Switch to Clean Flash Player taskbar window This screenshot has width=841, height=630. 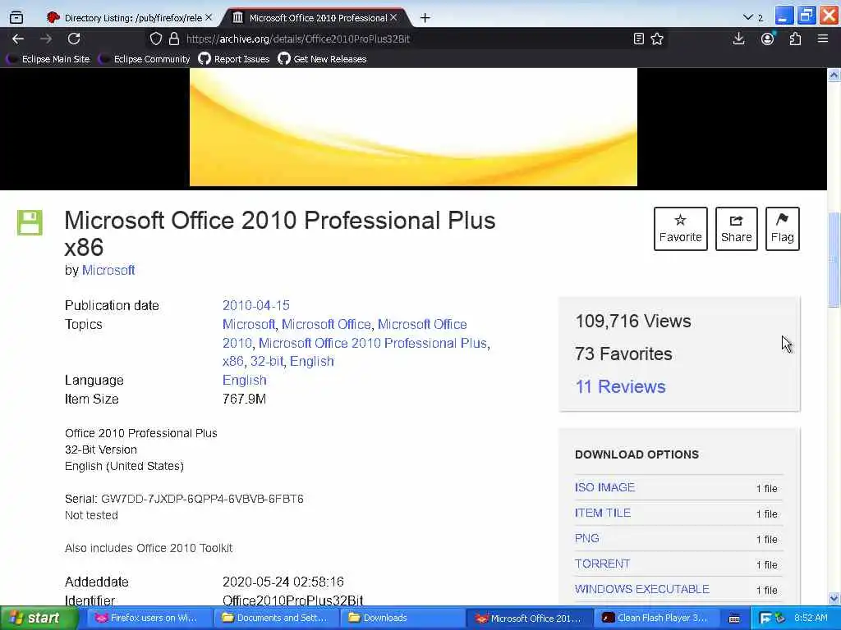[x=656, y=618]
